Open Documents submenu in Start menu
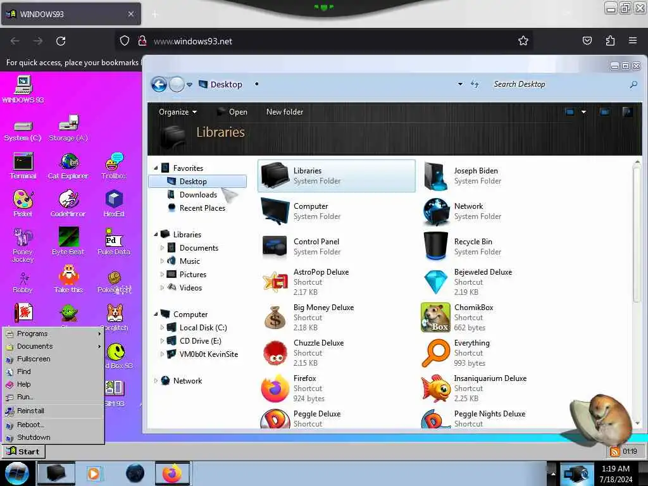Viewport: 648px width, 486px height. (x=53, y=346)
